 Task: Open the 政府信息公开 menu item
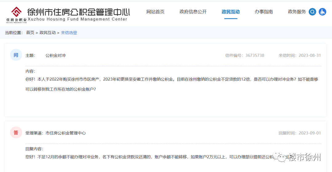[x=193, y=12]
